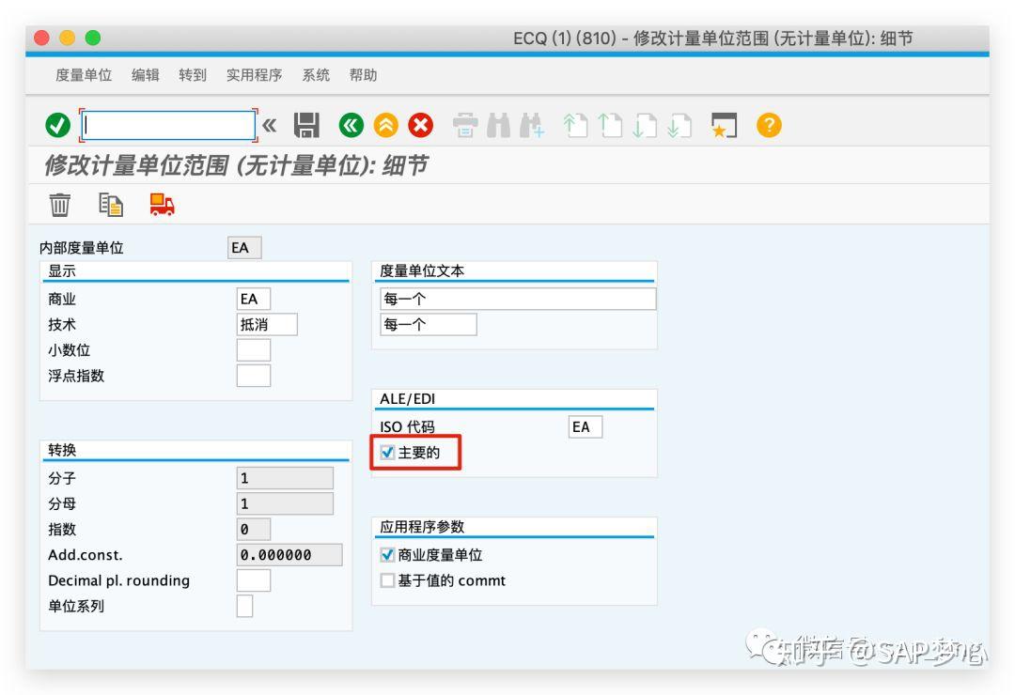This screenshot has height=695, width=1015.
Task: Click the Delete trash can icon
Action: pos(59,205)
